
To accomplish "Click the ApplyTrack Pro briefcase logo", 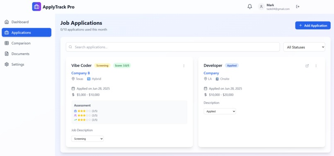I will pyautogui.click(x=36, y=7).
